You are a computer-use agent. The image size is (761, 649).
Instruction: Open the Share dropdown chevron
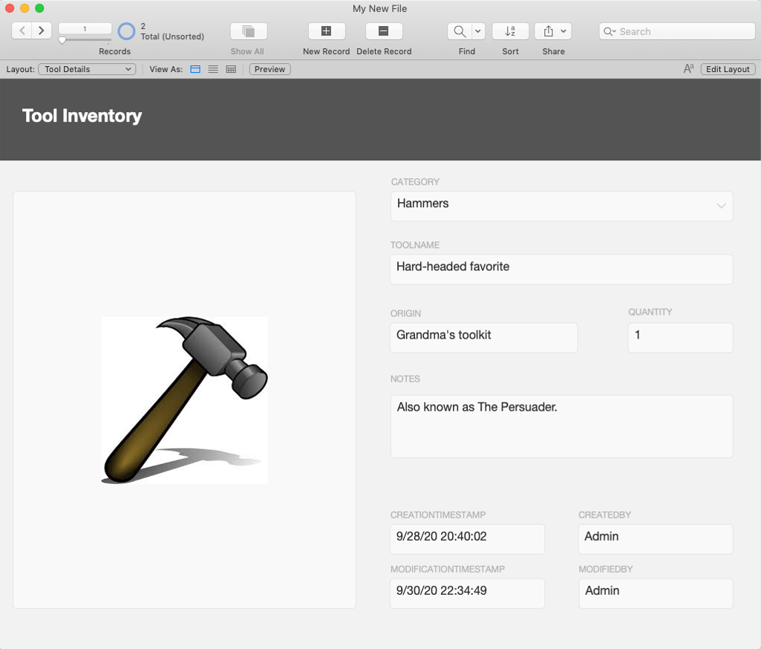pyautogui.click(x=564, y=31)
